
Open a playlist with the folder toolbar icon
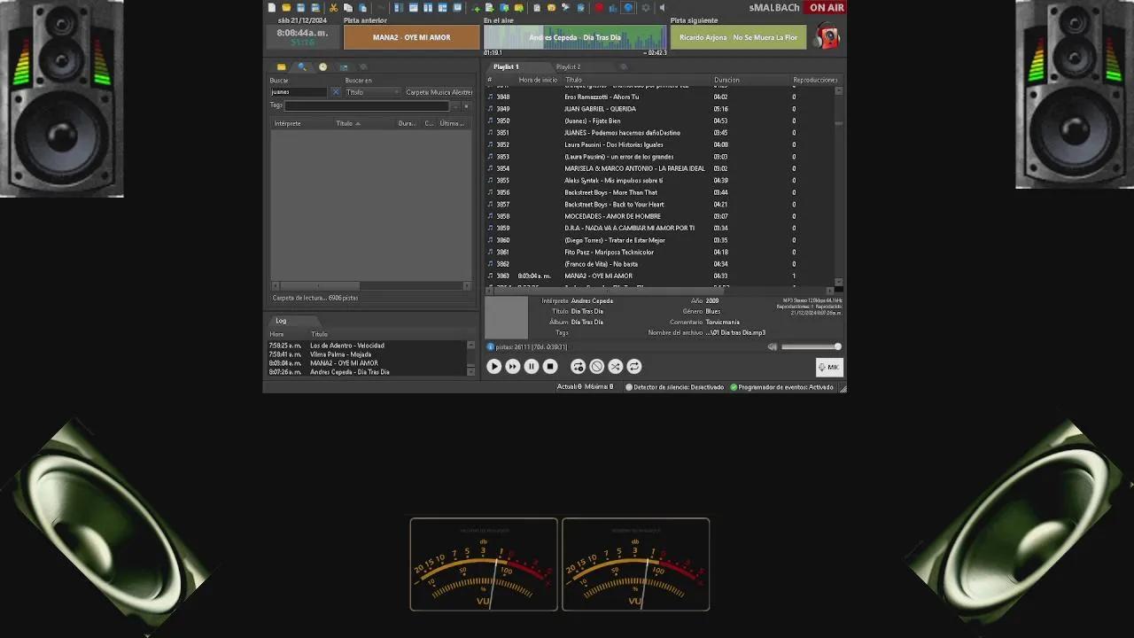[286, 7]
